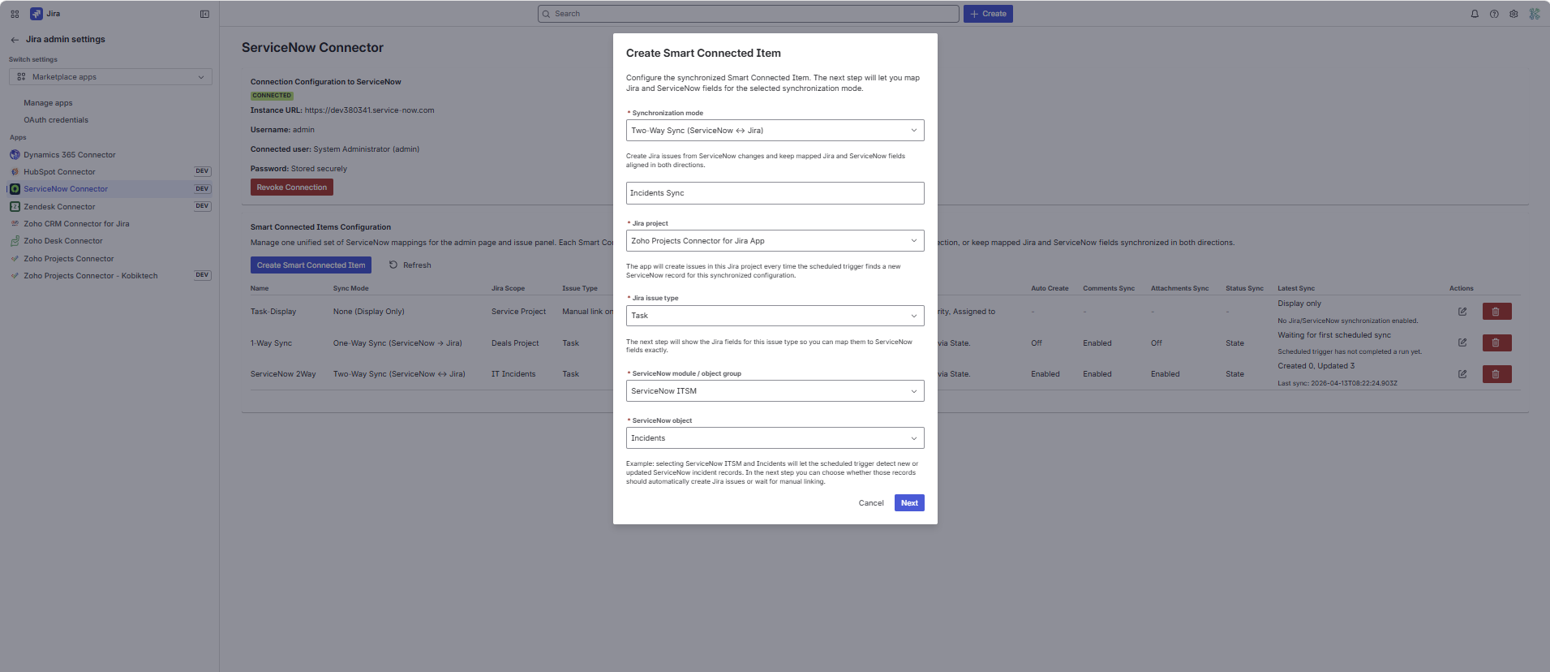Open the app switcher grid icon

point(15,14)
